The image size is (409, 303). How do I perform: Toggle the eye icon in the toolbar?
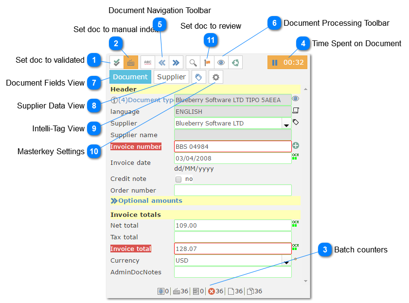pyautogui.click(x=221, y=62)
